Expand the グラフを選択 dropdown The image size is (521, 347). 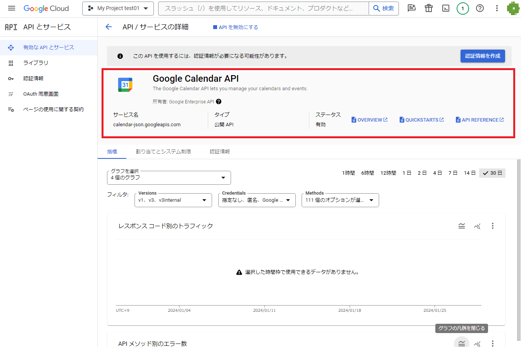pyautogui.click(x=169, y=178)
